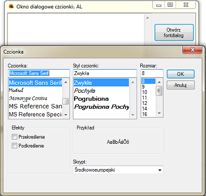206x196 pixels.
Task: Select size 14 in the list
Action: click(148, 109)
